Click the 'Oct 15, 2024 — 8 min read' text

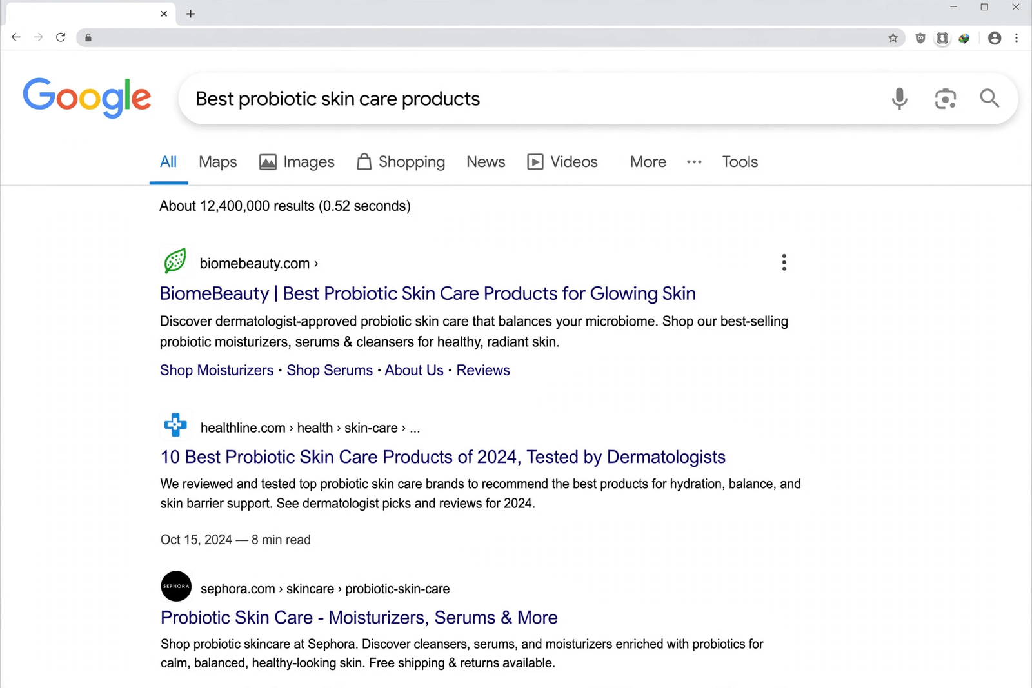pyautogui.click(x=235, y=540)
